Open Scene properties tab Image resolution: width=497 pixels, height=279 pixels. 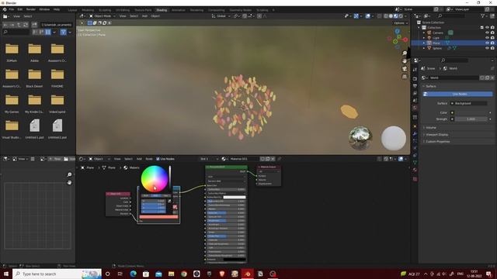click(415, 101)
